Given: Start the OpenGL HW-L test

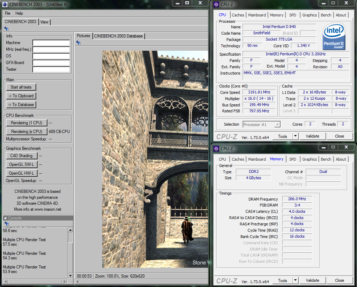Looking at the screenshot, I should pyautogui.click(x=21, y=173).
